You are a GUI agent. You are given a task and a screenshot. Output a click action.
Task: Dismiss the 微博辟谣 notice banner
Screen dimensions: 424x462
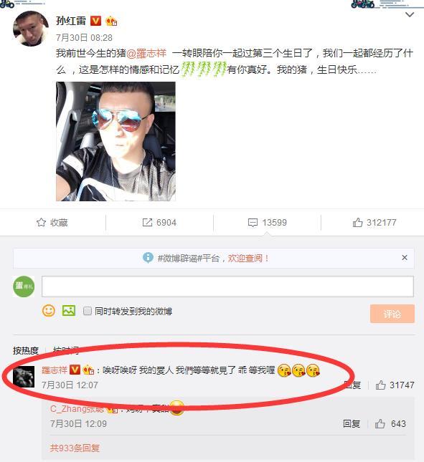[405, 258]
